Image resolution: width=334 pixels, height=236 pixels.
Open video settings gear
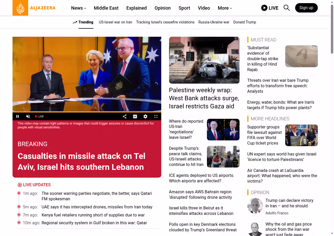point(145,116)
